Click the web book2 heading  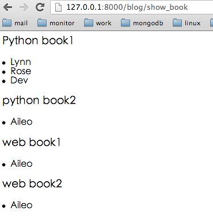(32, 184)
